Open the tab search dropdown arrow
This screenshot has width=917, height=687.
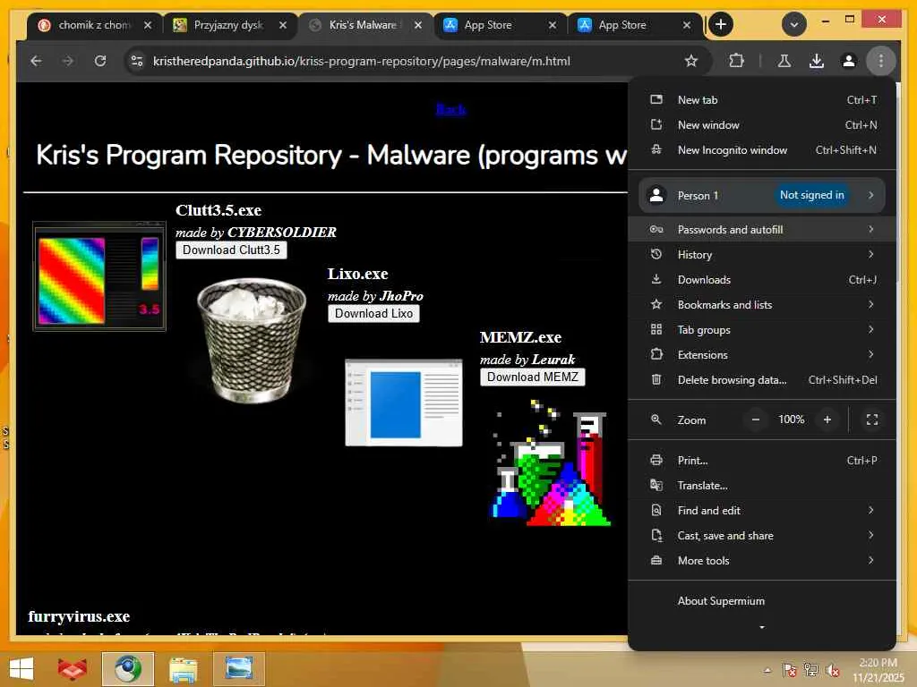794,24
